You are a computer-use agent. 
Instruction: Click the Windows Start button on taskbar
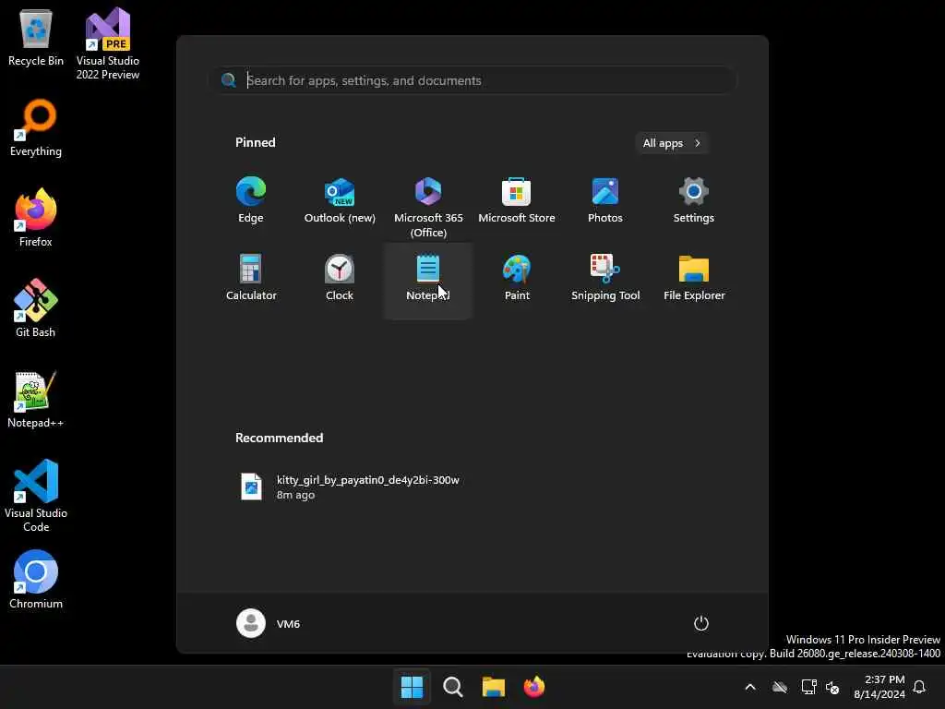(413, 687)
